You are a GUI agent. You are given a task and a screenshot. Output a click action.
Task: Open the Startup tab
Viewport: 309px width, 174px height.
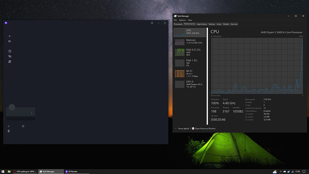tap(212, 24)
